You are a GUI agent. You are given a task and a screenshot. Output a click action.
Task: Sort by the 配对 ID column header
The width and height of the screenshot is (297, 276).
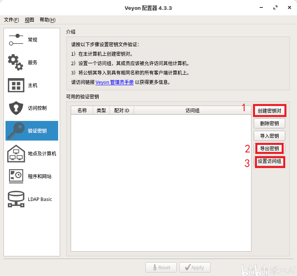[122, 110]
